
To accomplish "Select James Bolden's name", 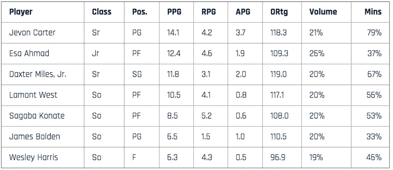I will [x=35, y=137].
